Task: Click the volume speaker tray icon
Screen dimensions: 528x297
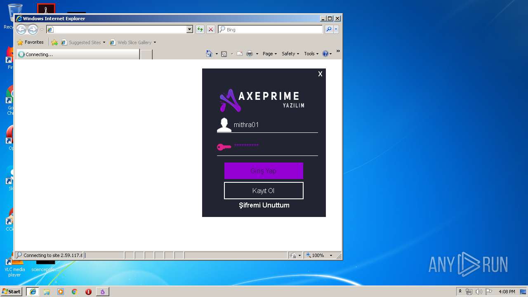Action: click(x=479, y=292)
